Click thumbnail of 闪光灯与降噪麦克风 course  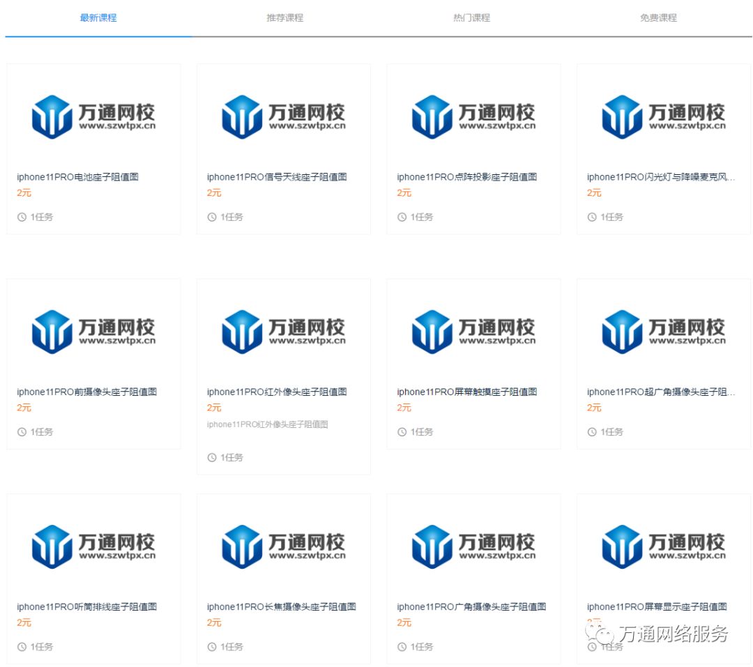(664, 116)
